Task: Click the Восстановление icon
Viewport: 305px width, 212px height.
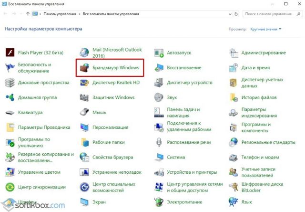Action: click(x=159, y=68)
